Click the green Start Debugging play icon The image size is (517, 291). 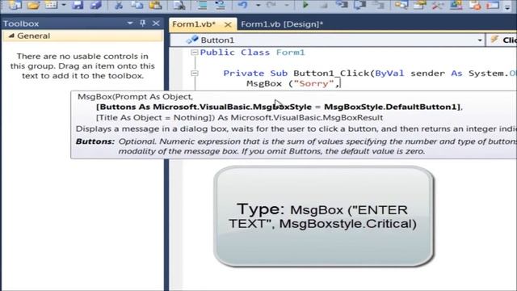coord(305,5)
